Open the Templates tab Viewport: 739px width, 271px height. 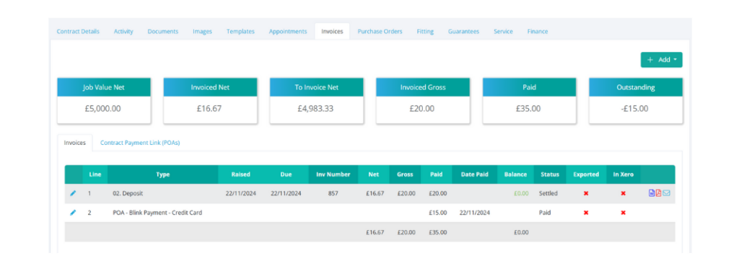pos(240,32)
